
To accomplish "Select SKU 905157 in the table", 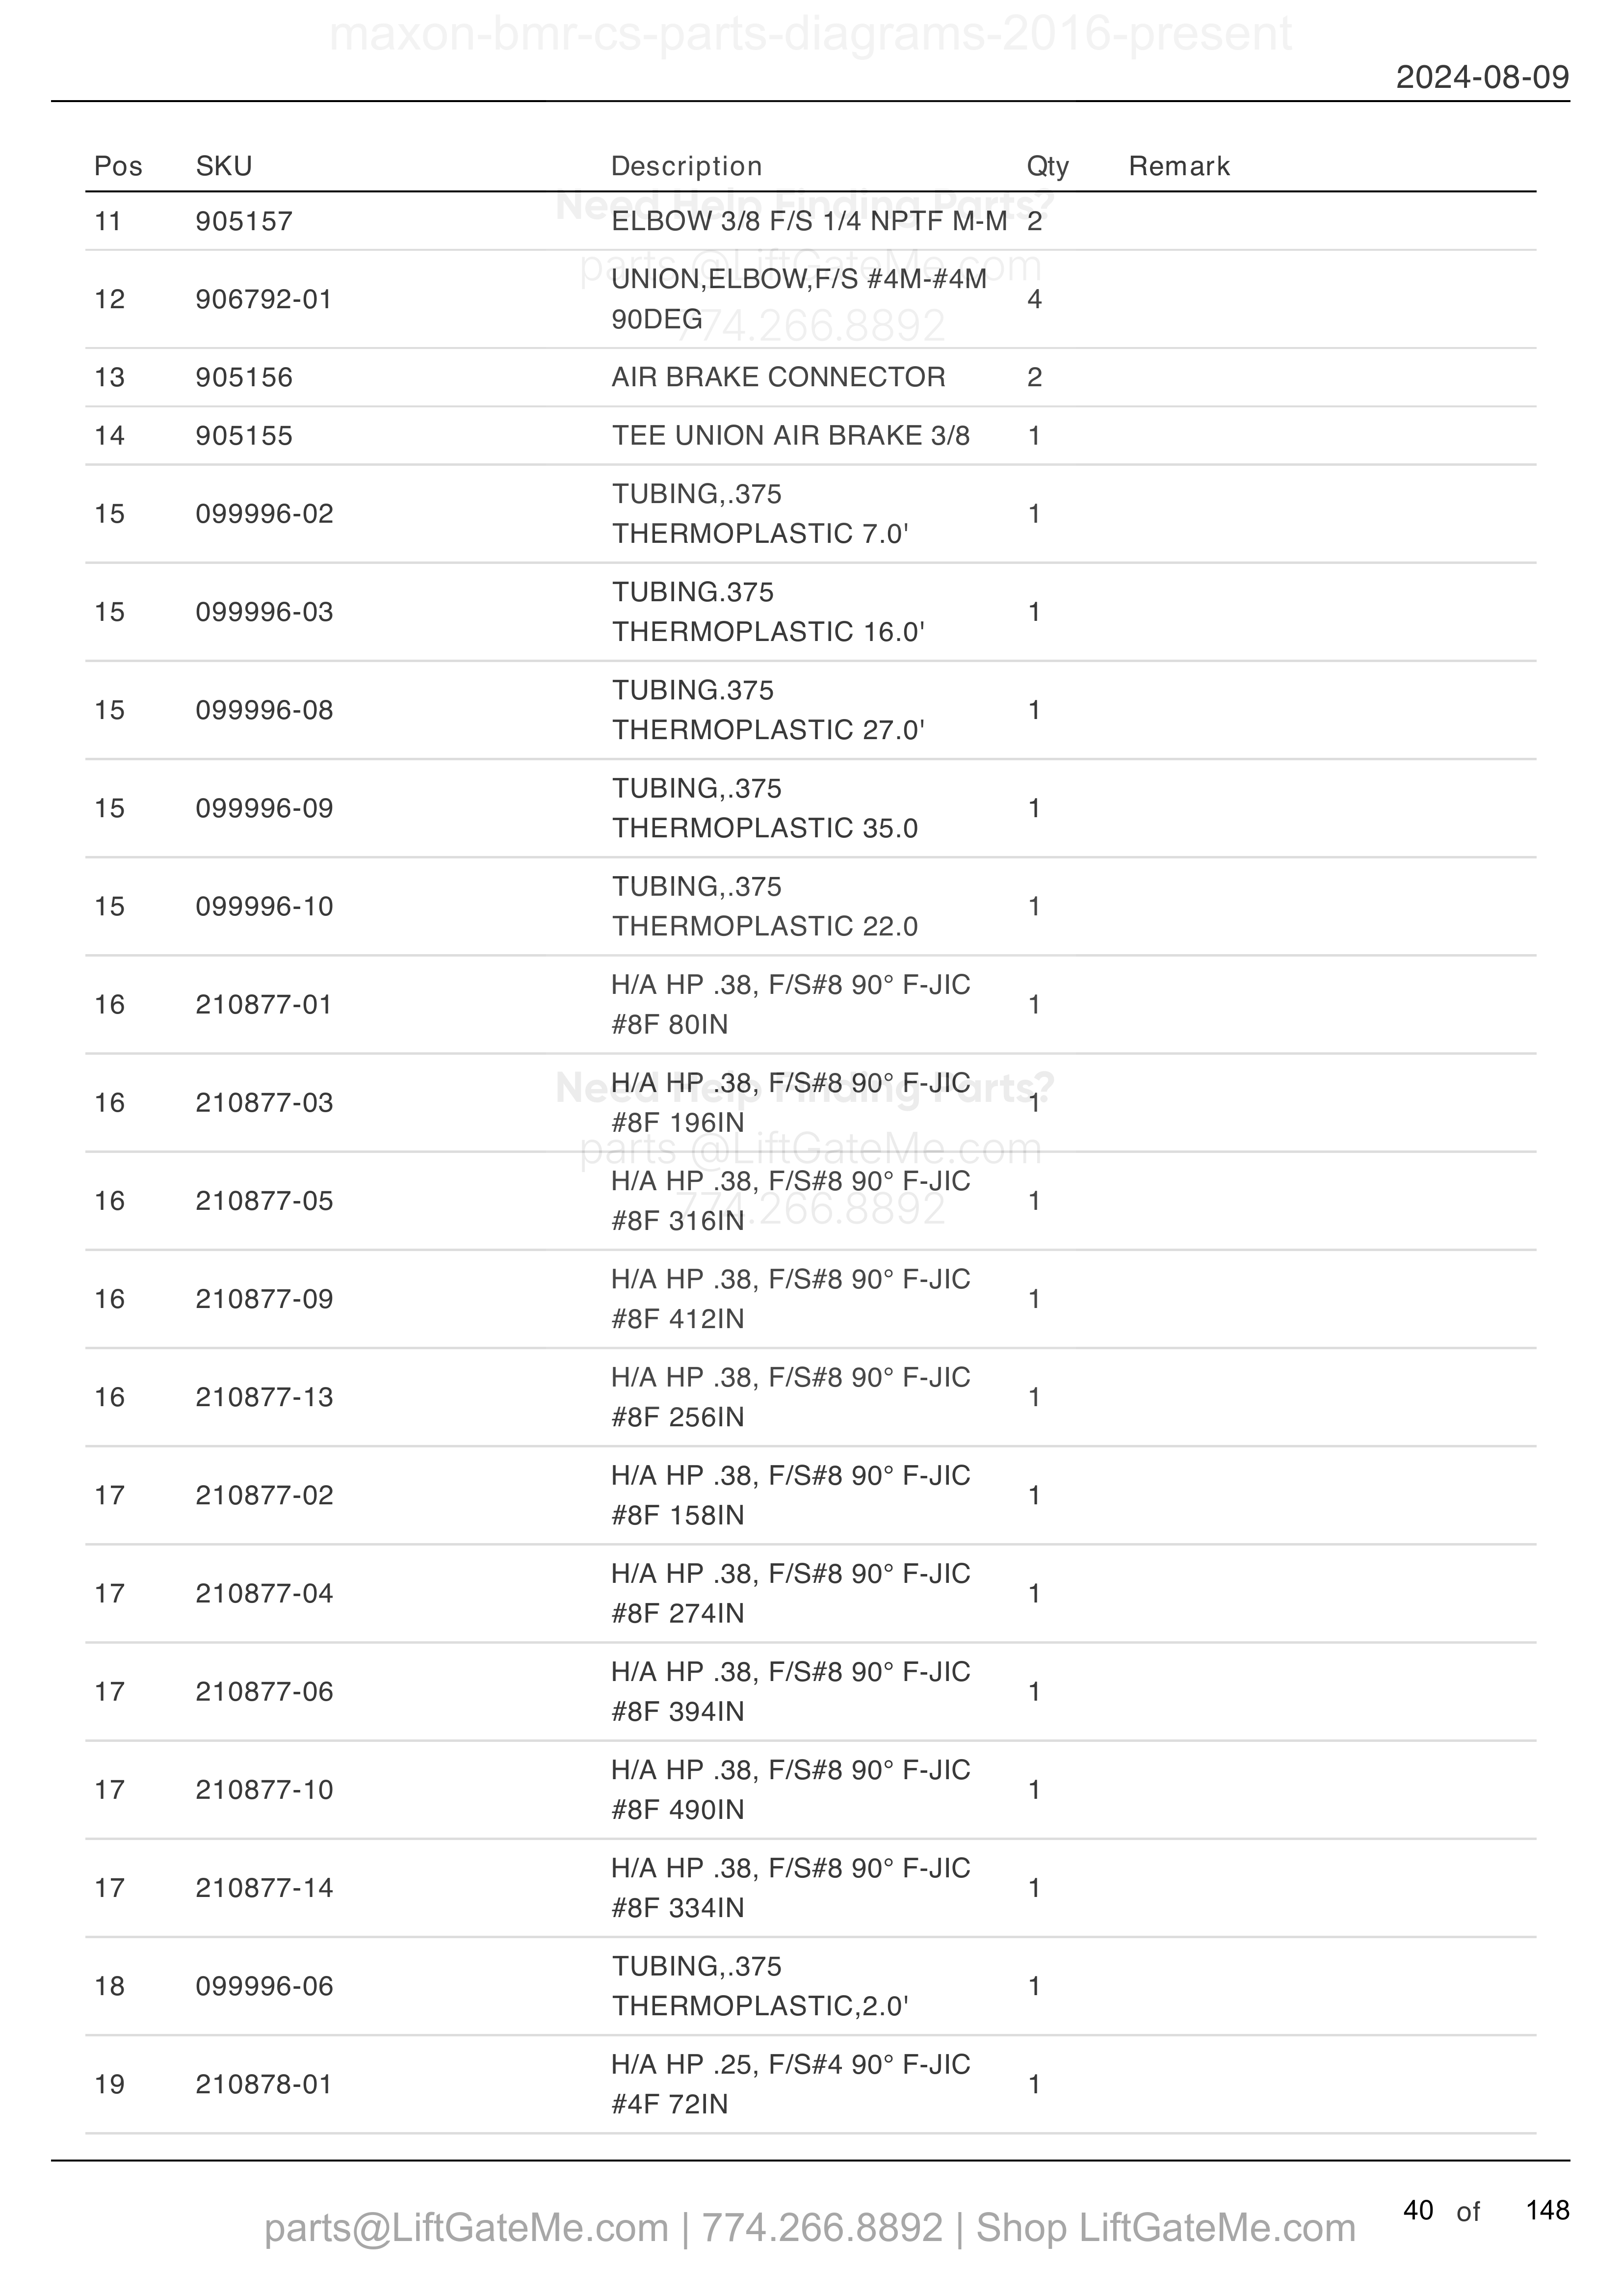I will pyautogui.click(x=244, y=221).
